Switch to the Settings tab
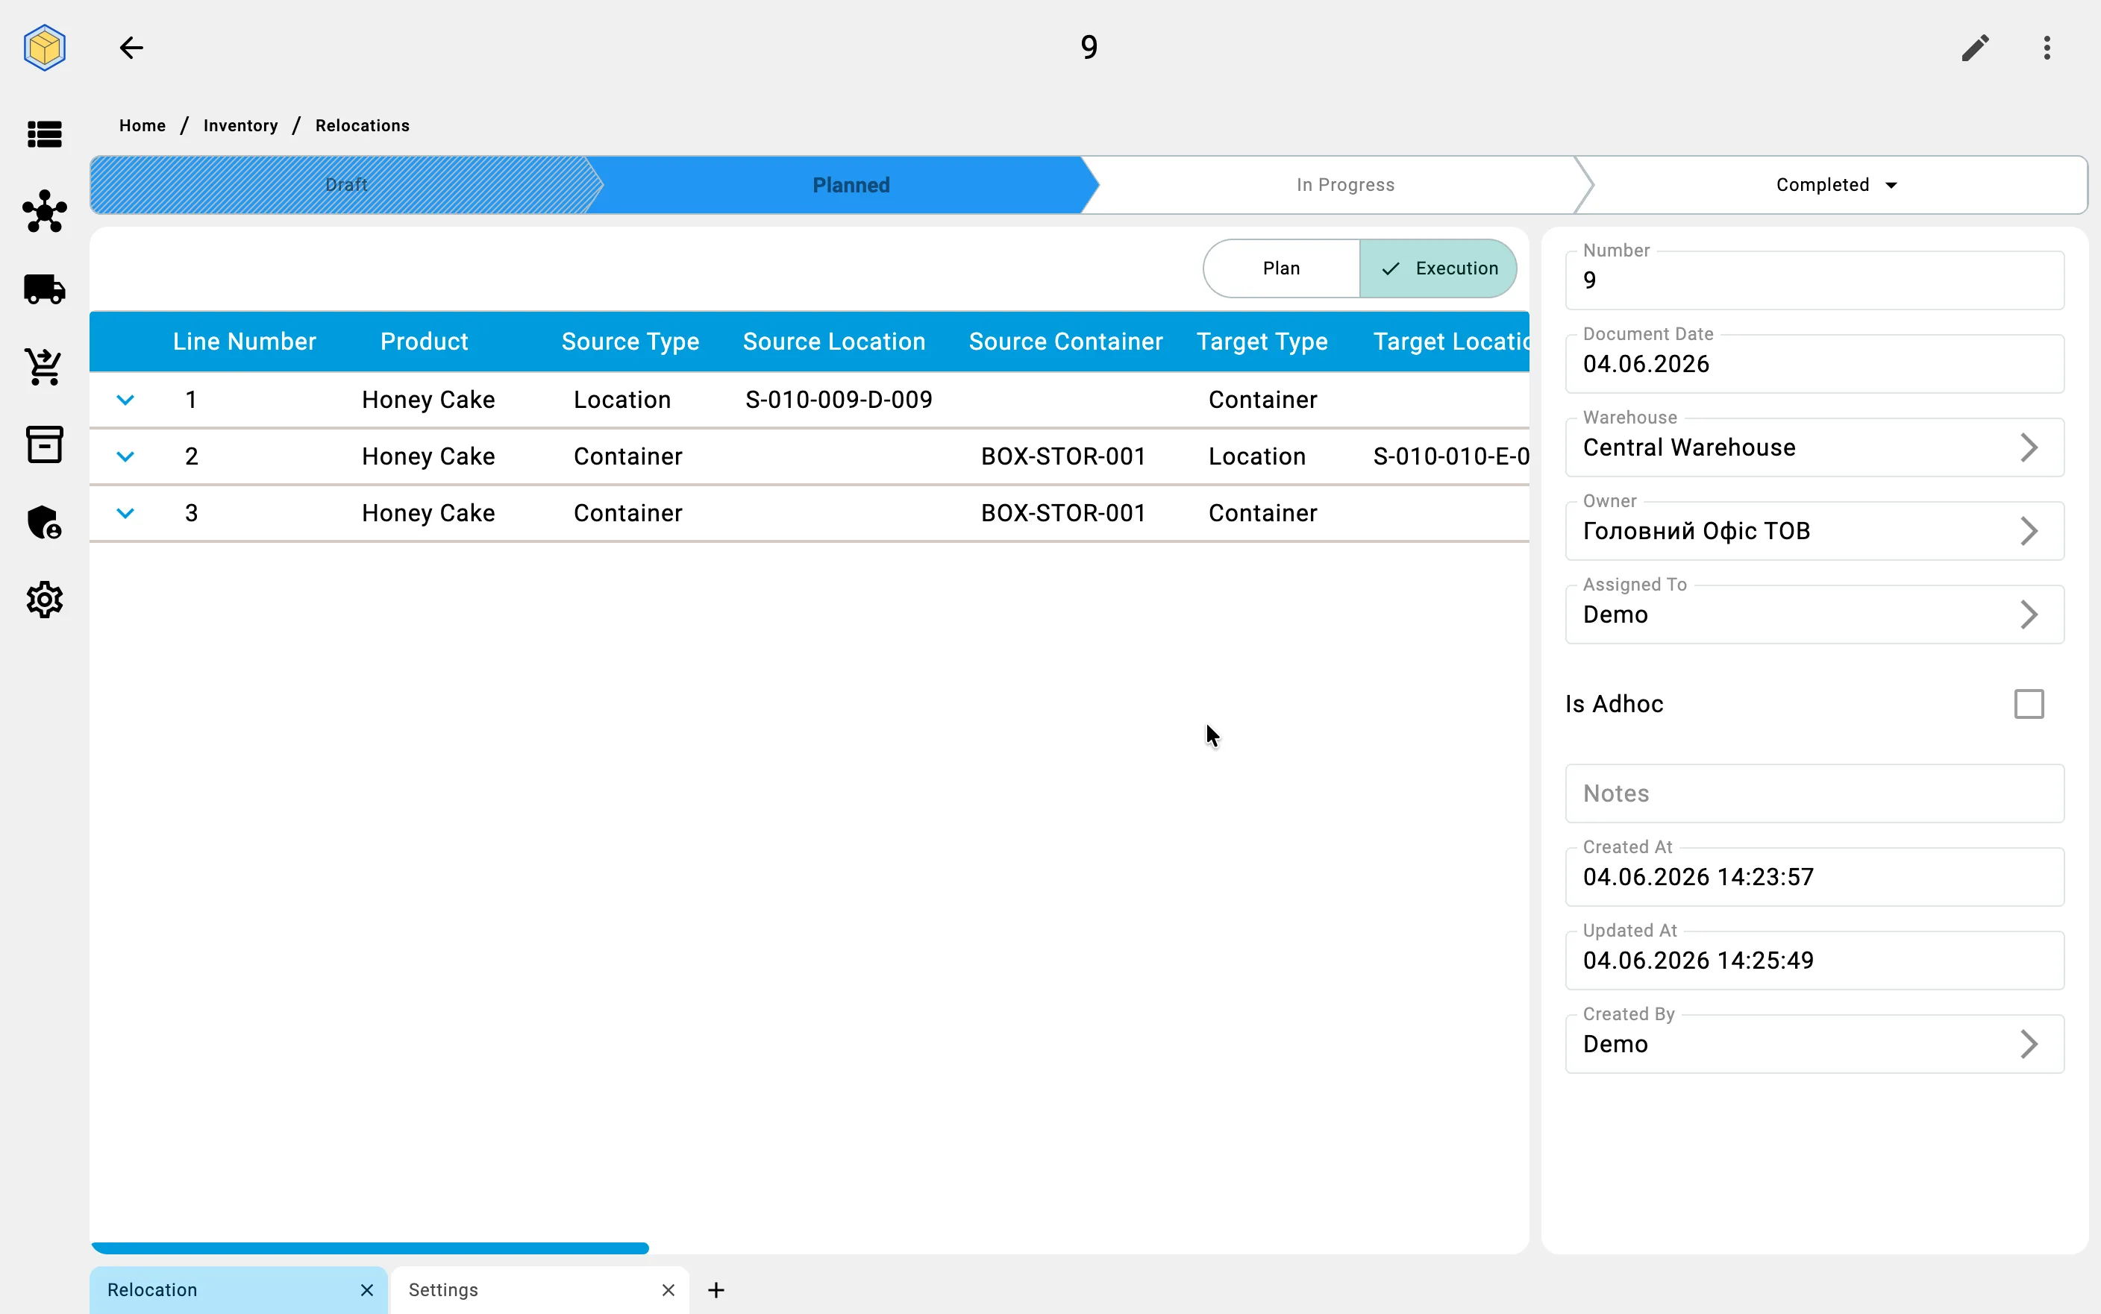2101x1314 pixels. 443,1289
